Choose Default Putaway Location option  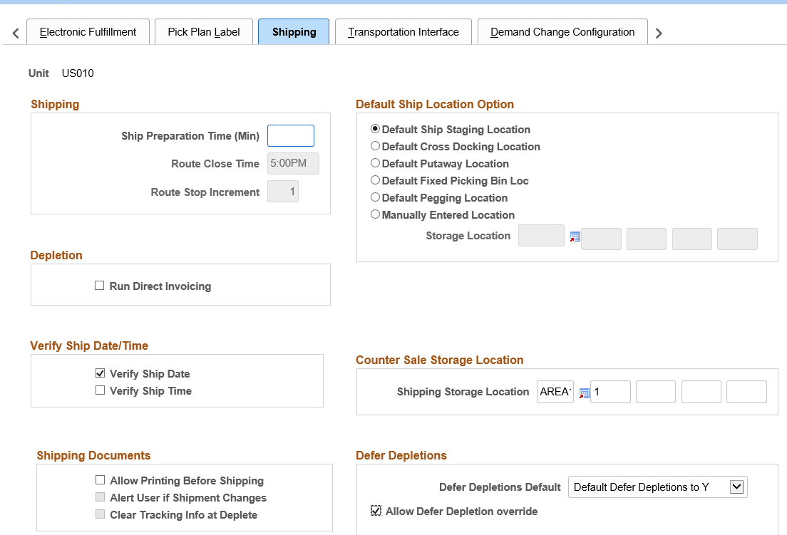coord(376,163)
